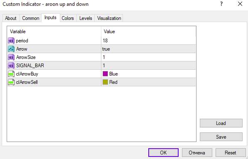Open the Visualization tab
248x159 pixels.
[109, 18]
